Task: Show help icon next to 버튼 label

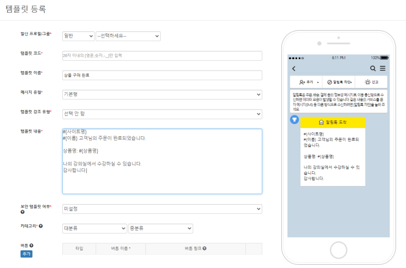Action: 31,246
